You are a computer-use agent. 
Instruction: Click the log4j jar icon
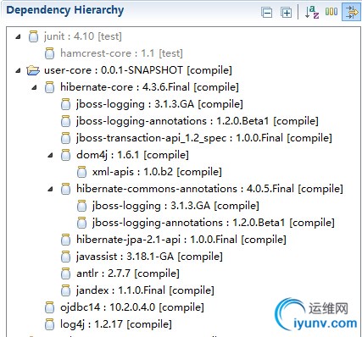point(50,324)
